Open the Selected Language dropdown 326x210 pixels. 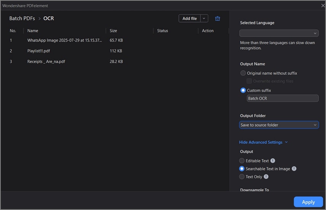(x=279, y=33)
